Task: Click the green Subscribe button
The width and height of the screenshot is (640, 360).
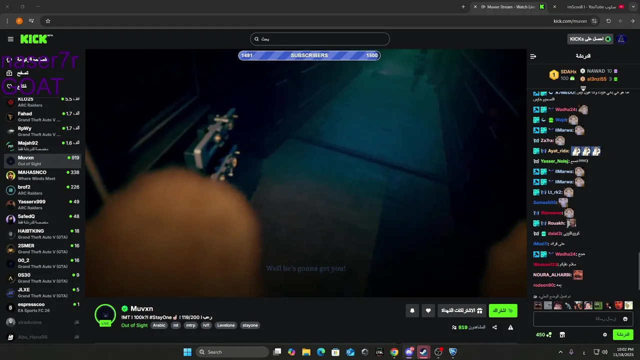Action: [503, 310]
